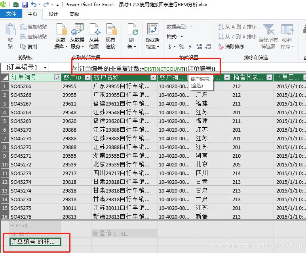This screenshot has width=306, height=253.
Task: Apply thousands separator comma format
Action: (x=190, y=47)
